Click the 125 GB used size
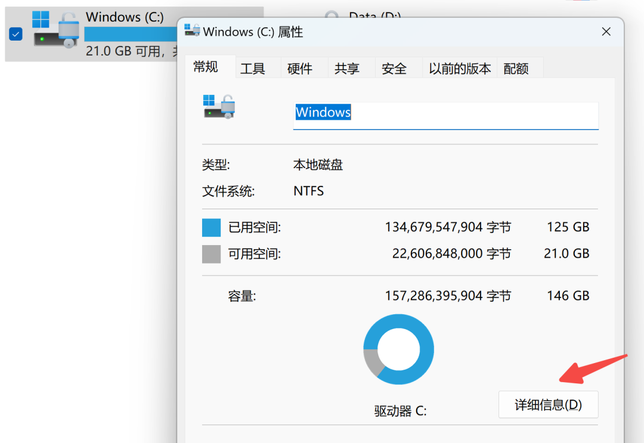The image size is (644, 443). [x=568, y=227]
